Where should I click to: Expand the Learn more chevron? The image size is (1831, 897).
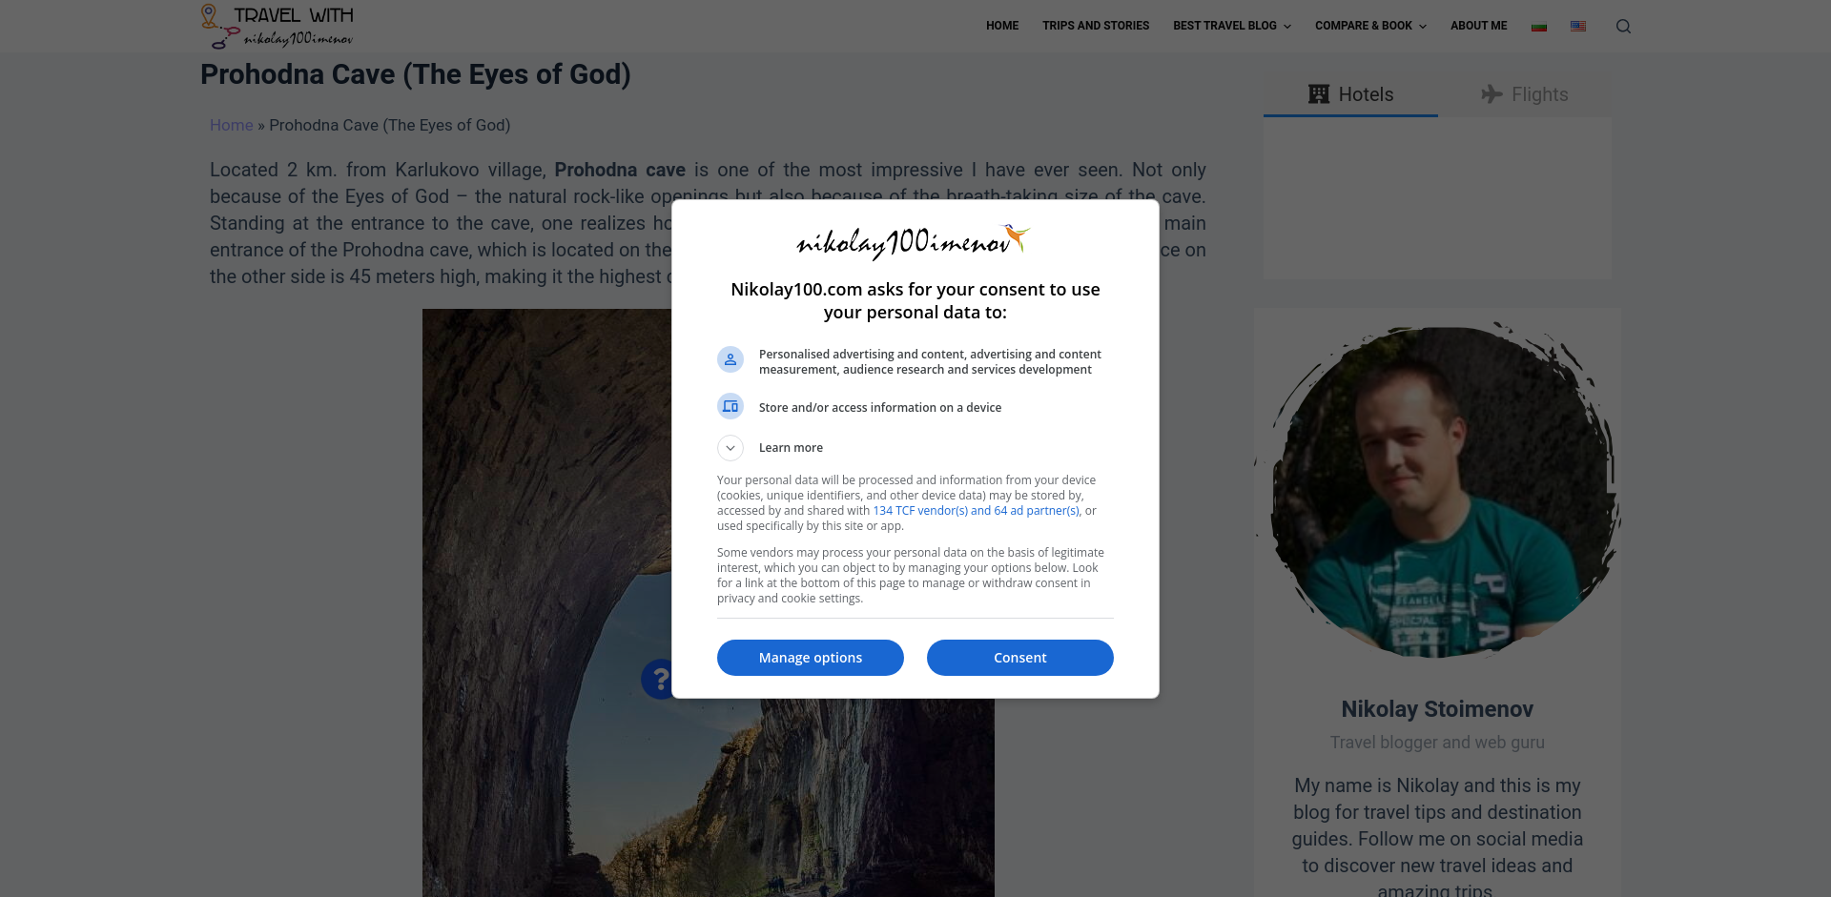[730, 448]
